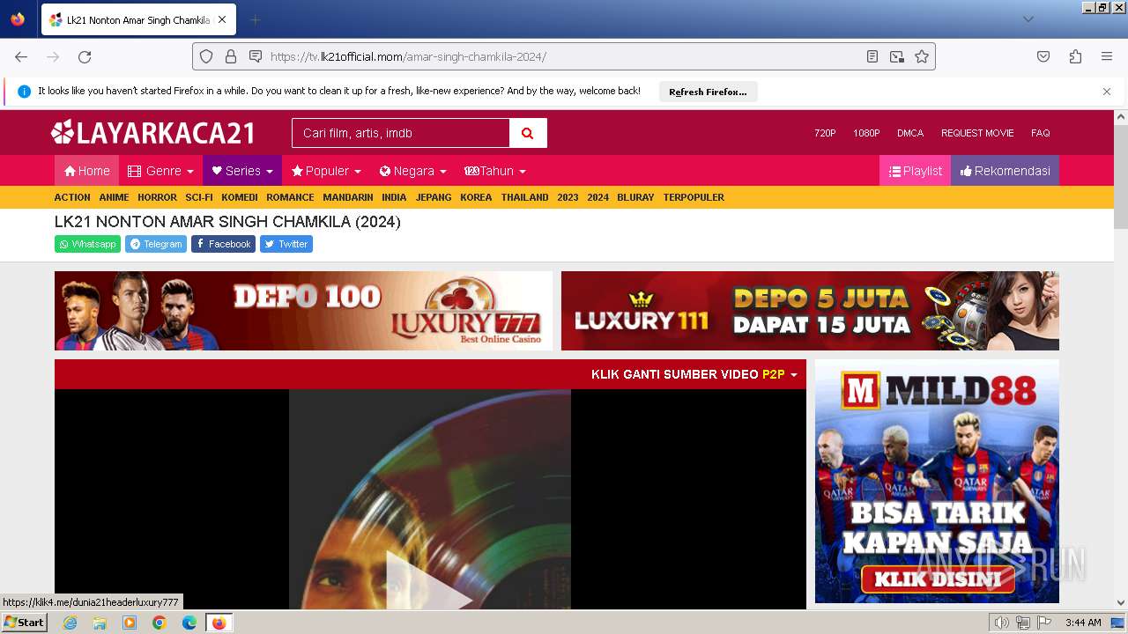
Task: Select the BLURAY category
Action: coord(635,197)
